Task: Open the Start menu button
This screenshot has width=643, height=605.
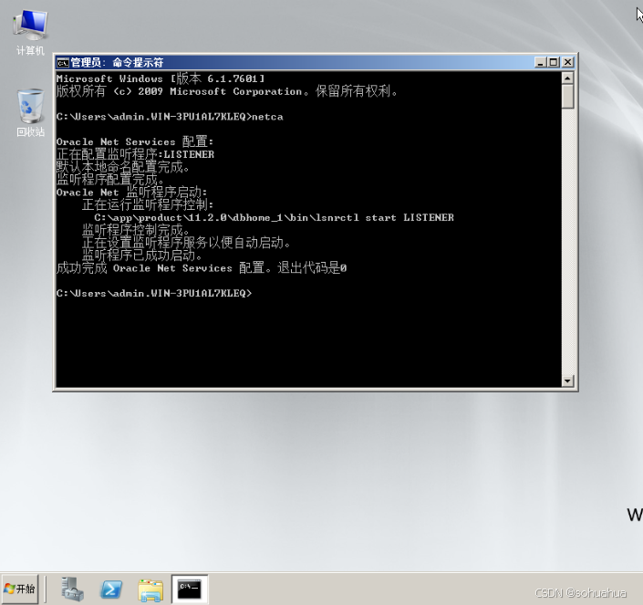Action: click(20, 589)
